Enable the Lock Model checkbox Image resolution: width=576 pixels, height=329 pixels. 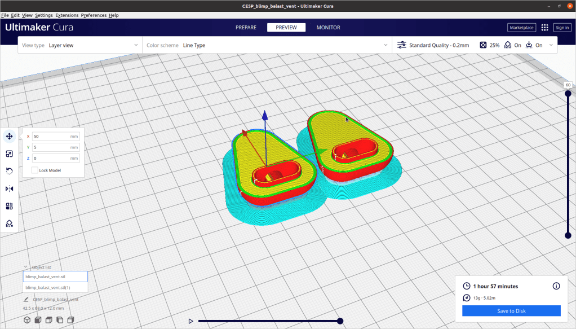[35, 170]
